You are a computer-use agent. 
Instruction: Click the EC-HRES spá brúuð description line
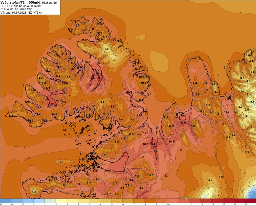pos(21,6)
